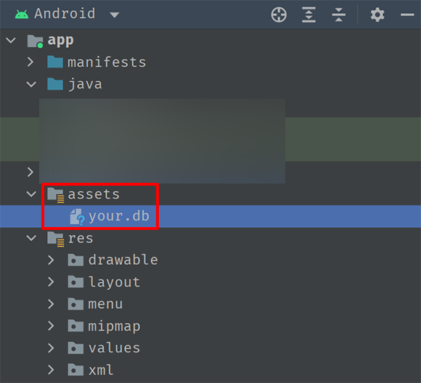Expand the manifests folder
421x383 pixels.
[30, 62]
